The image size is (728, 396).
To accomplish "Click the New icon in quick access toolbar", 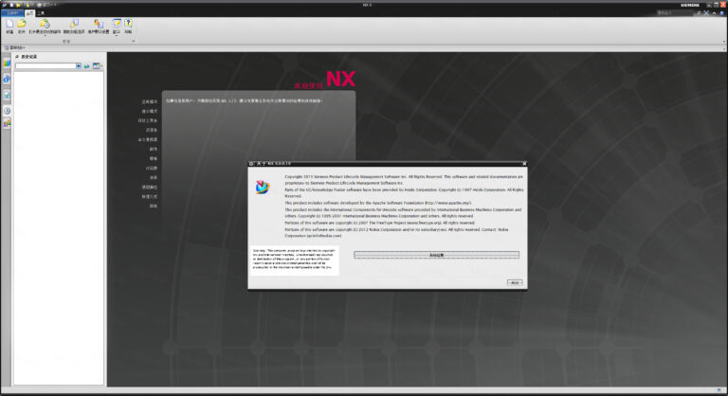I will coord(11,5).
